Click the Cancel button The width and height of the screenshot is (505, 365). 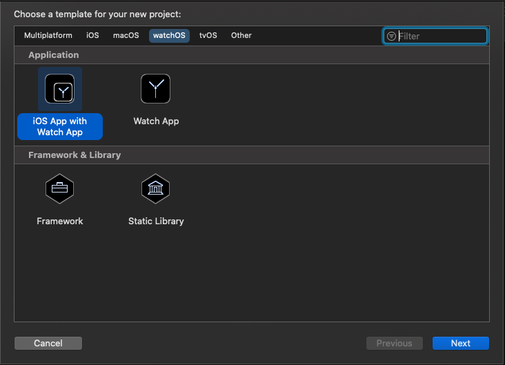click(x=48, y=343)
